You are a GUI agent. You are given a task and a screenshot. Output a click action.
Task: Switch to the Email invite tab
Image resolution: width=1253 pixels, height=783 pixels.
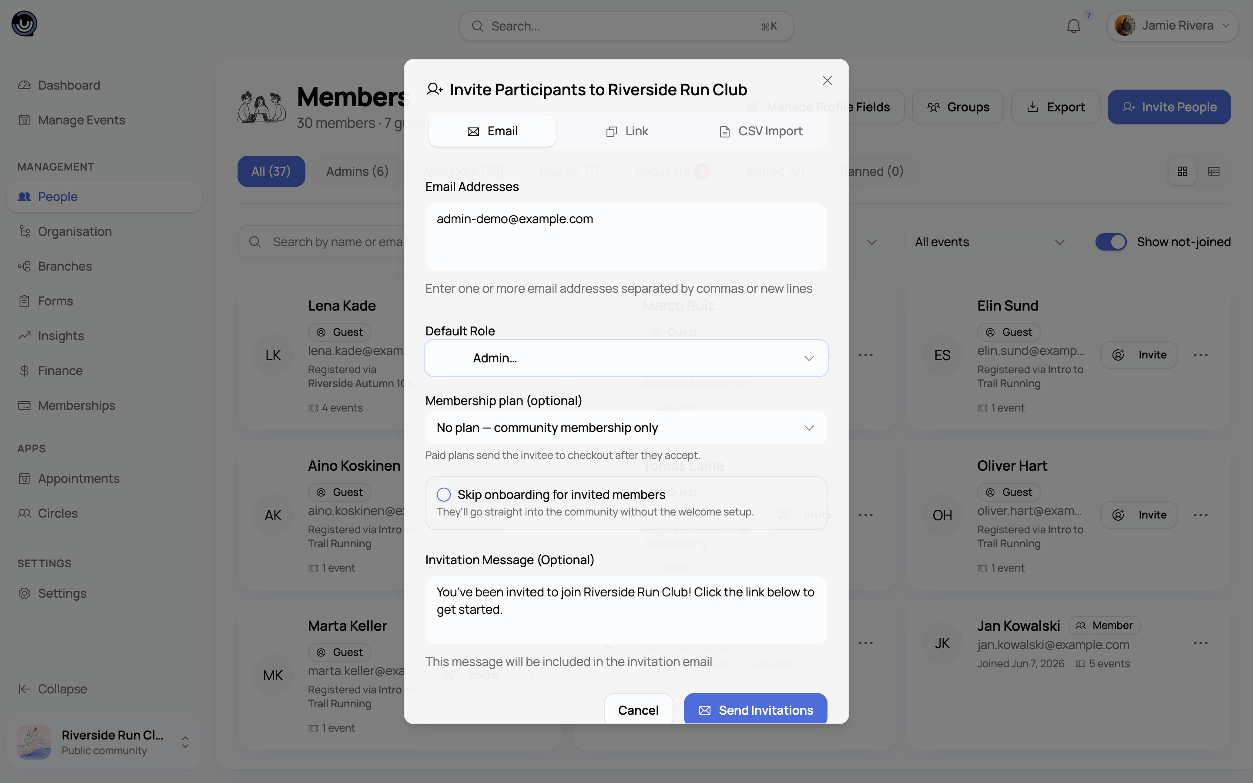492,131
